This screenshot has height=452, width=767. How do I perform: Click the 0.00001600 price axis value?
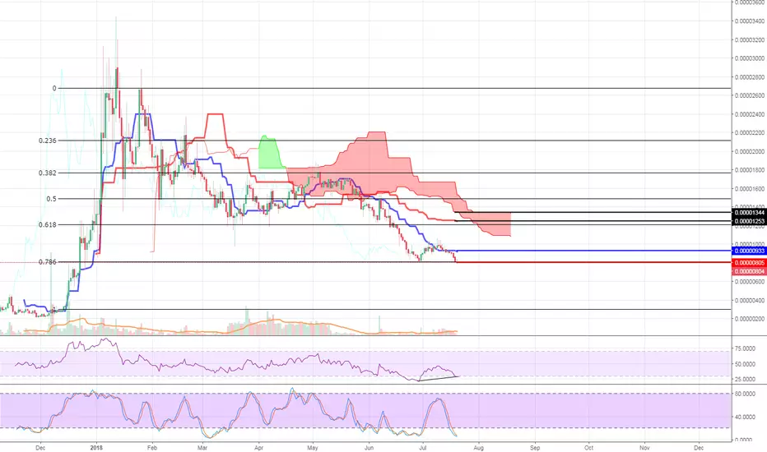[750, 189]
